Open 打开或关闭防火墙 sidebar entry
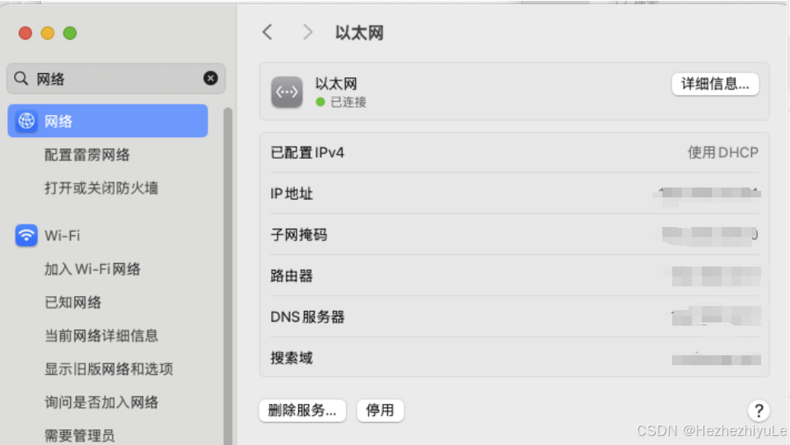 tap(101, 188)
